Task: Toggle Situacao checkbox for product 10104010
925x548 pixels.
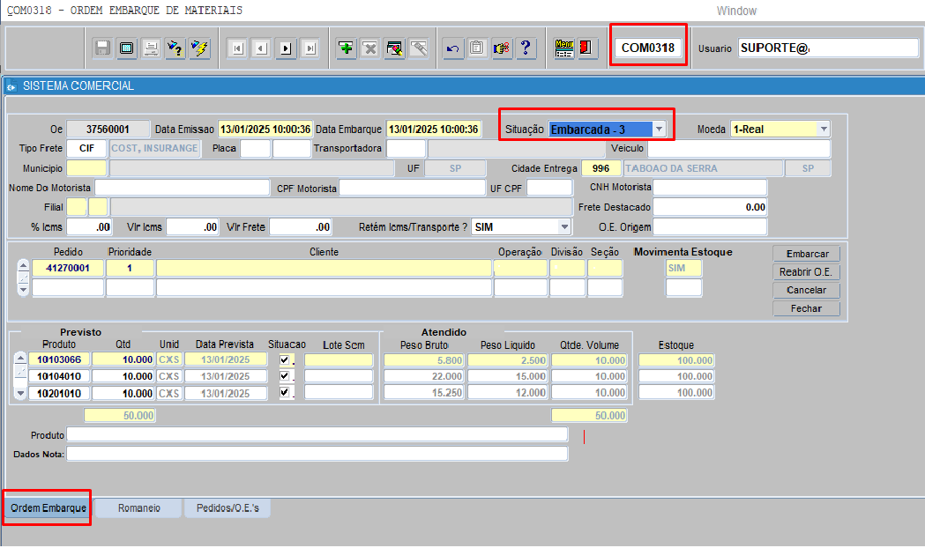Action: point(284,376)
